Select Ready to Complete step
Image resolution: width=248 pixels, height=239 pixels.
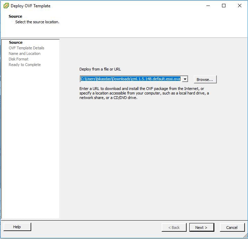25,65
